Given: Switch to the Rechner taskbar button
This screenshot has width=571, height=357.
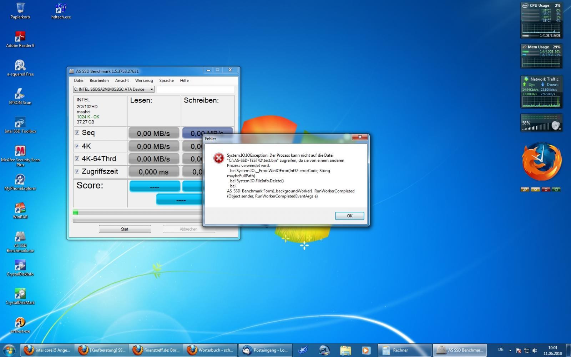Looking at the screenshot, I should [x=405, y=350].
